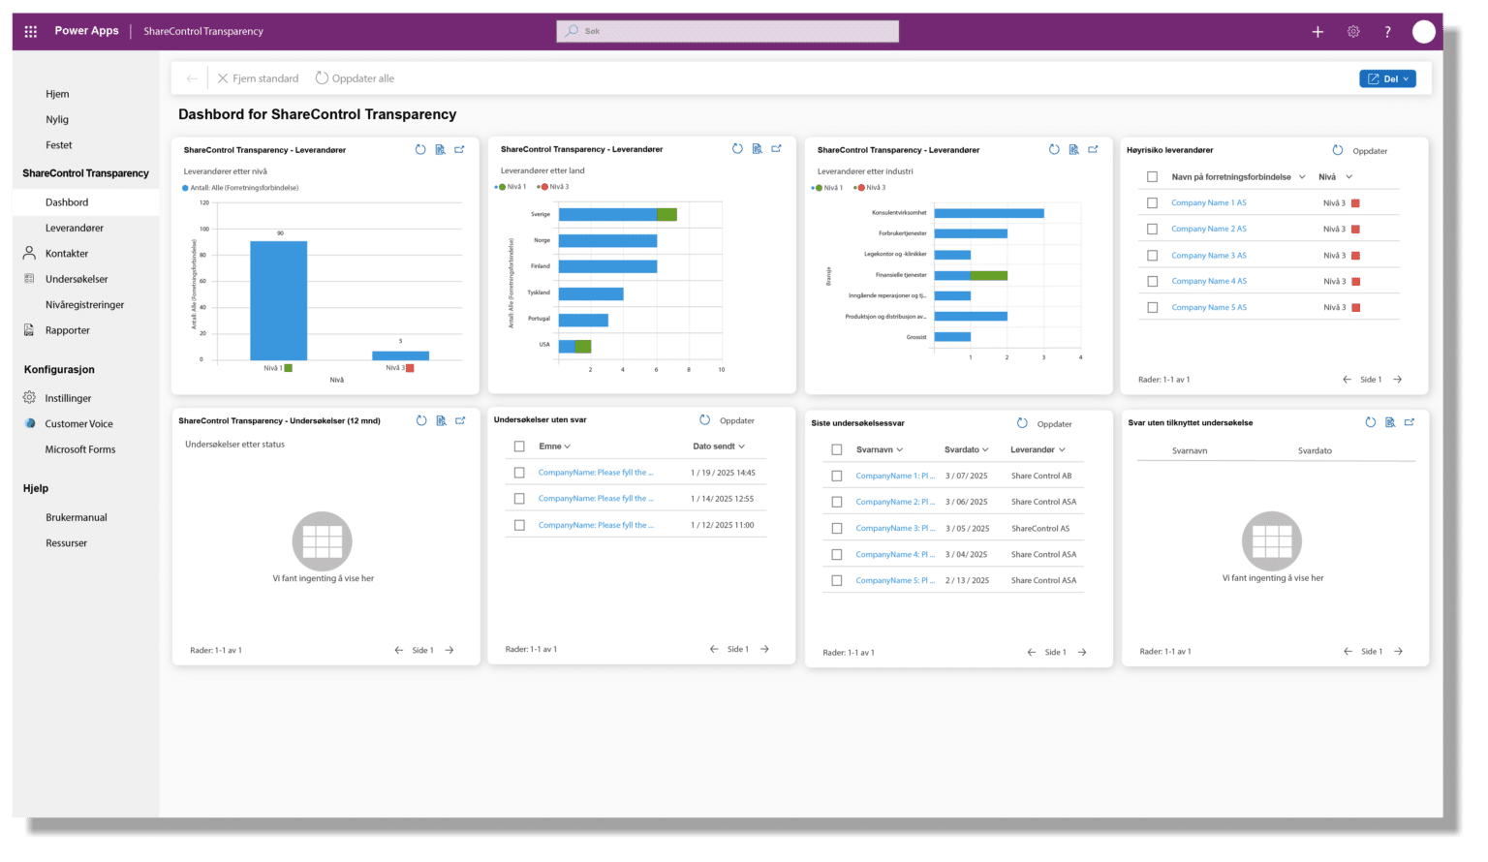Check the CompanyName 1 row in Siste undersøkelsessvar

[837, 476]
